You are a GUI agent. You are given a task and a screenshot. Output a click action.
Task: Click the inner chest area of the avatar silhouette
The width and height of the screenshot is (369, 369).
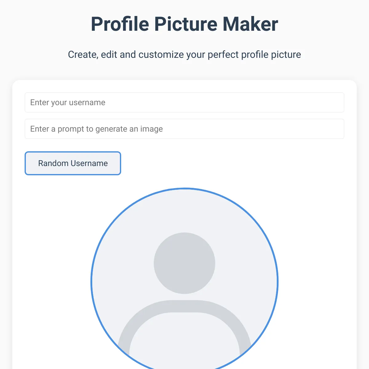click(x=184, y=338)
